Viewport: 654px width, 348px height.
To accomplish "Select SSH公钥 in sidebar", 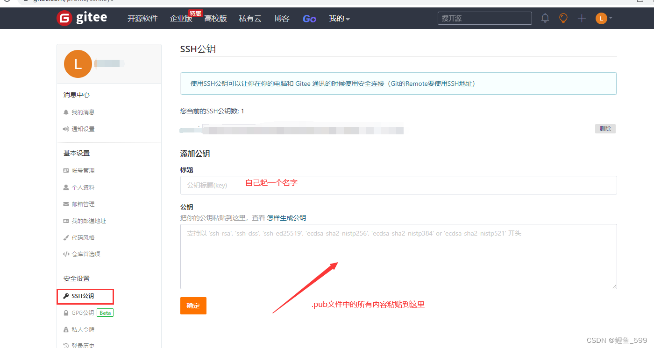I will coord(83,296).
